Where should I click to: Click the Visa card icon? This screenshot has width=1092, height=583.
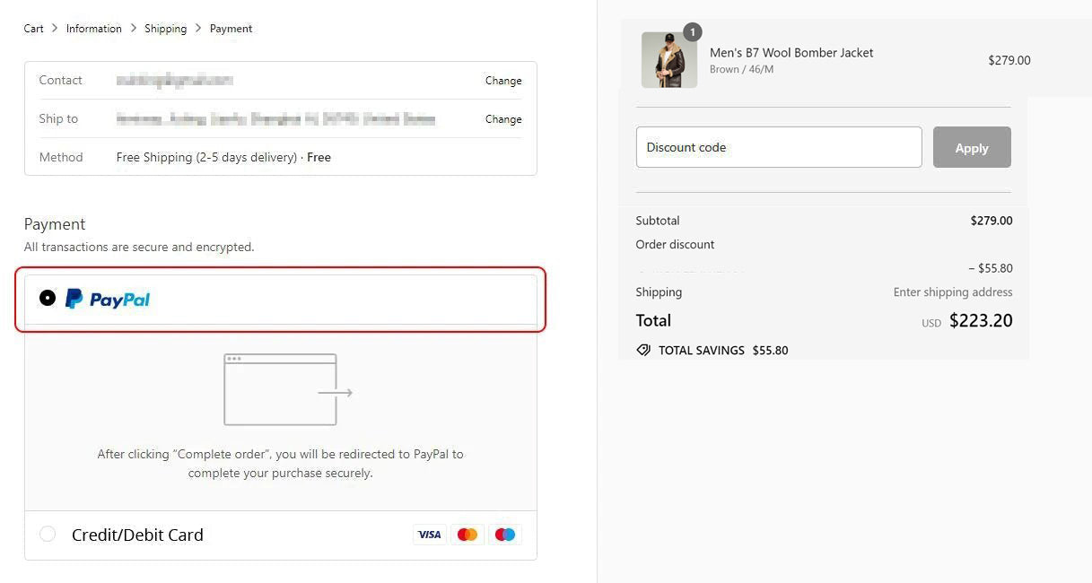coord(429,535)
